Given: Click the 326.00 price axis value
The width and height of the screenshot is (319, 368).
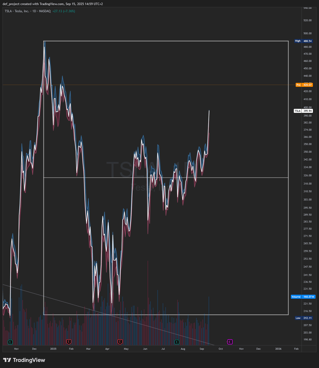Looking at the screenshot, I should 308,176.
